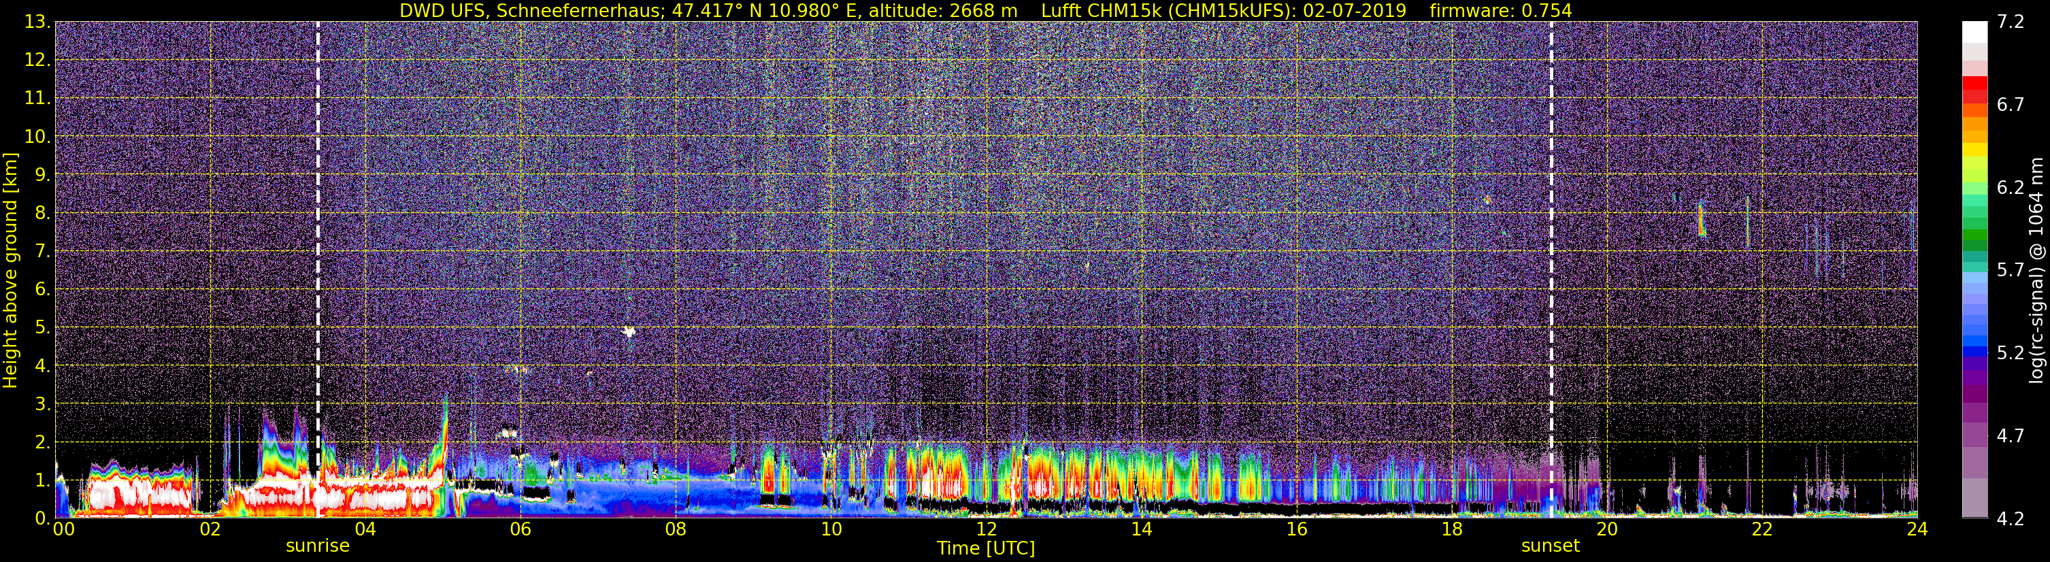Click the height tick label '11.'
Viewport: 2050px width, 562px height.
point(37,99)
